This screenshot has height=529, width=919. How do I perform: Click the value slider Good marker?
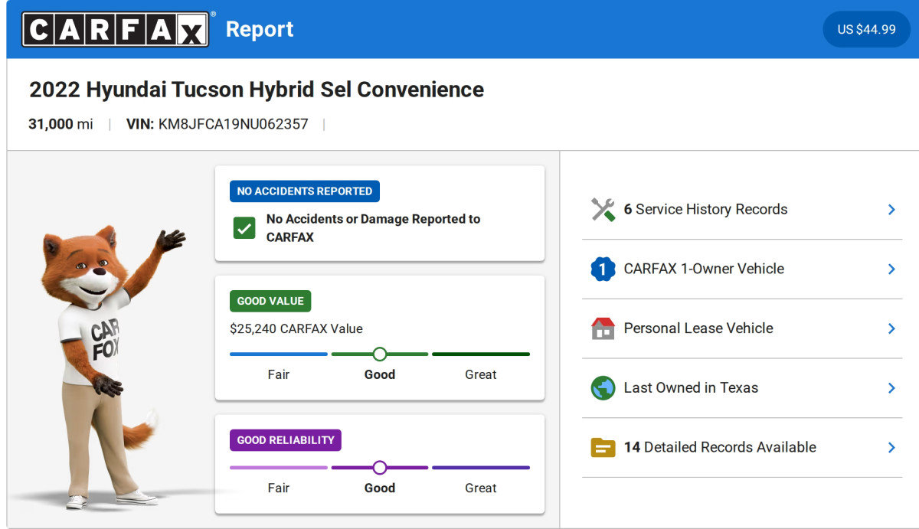click(x=380, y=354)
